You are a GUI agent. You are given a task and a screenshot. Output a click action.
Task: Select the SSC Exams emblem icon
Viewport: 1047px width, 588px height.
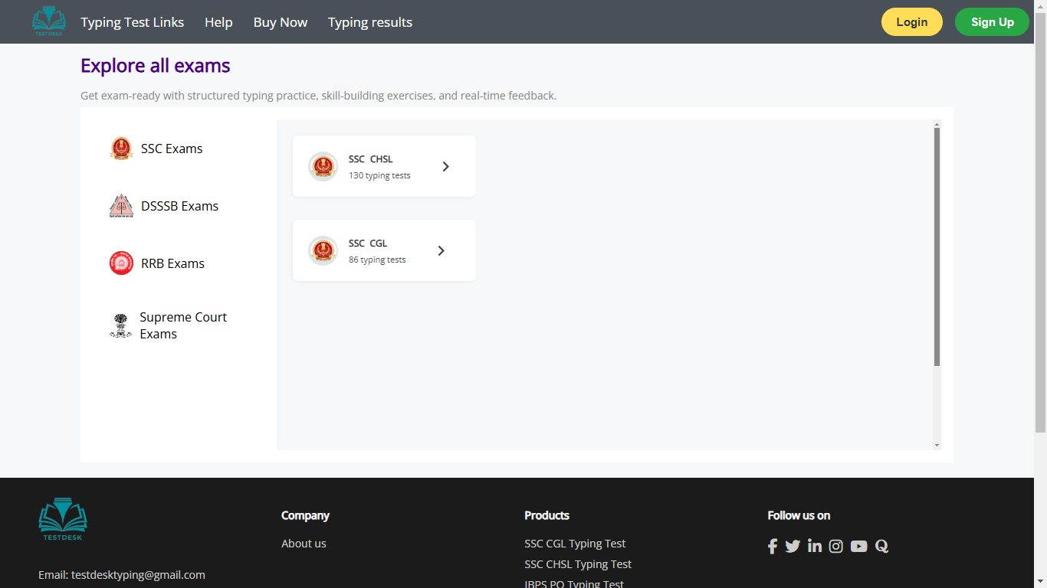pyautogui.click(x=121, y=148)
